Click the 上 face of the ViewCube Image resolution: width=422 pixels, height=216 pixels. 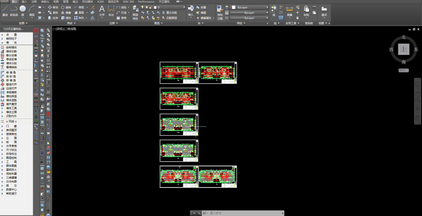pyautogui.click(x=403, y=49)
